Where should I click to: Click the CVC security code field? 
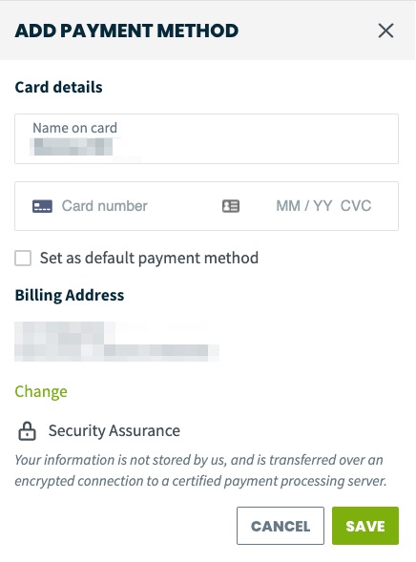(356, 206)
